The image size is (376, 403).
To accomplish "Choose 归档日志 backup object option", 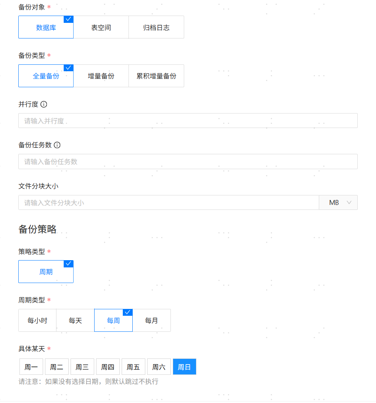I will pos(156,27).
